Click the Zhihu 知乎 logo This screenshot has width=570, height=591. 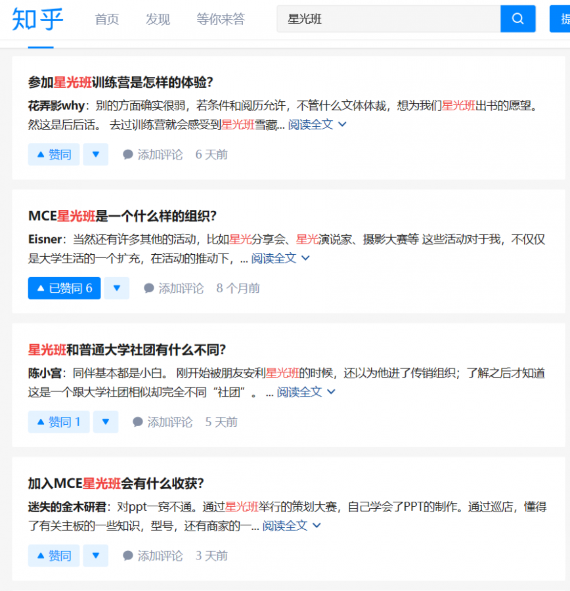click(37, 19)
